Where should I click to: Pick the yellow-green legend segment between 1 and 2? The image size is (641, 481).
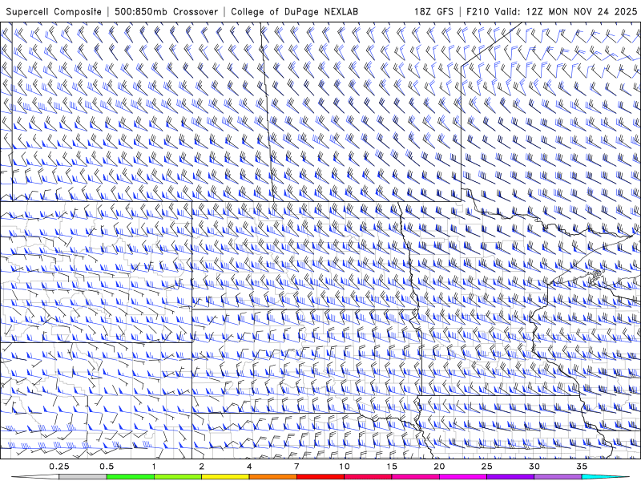[x=177, y=477]
